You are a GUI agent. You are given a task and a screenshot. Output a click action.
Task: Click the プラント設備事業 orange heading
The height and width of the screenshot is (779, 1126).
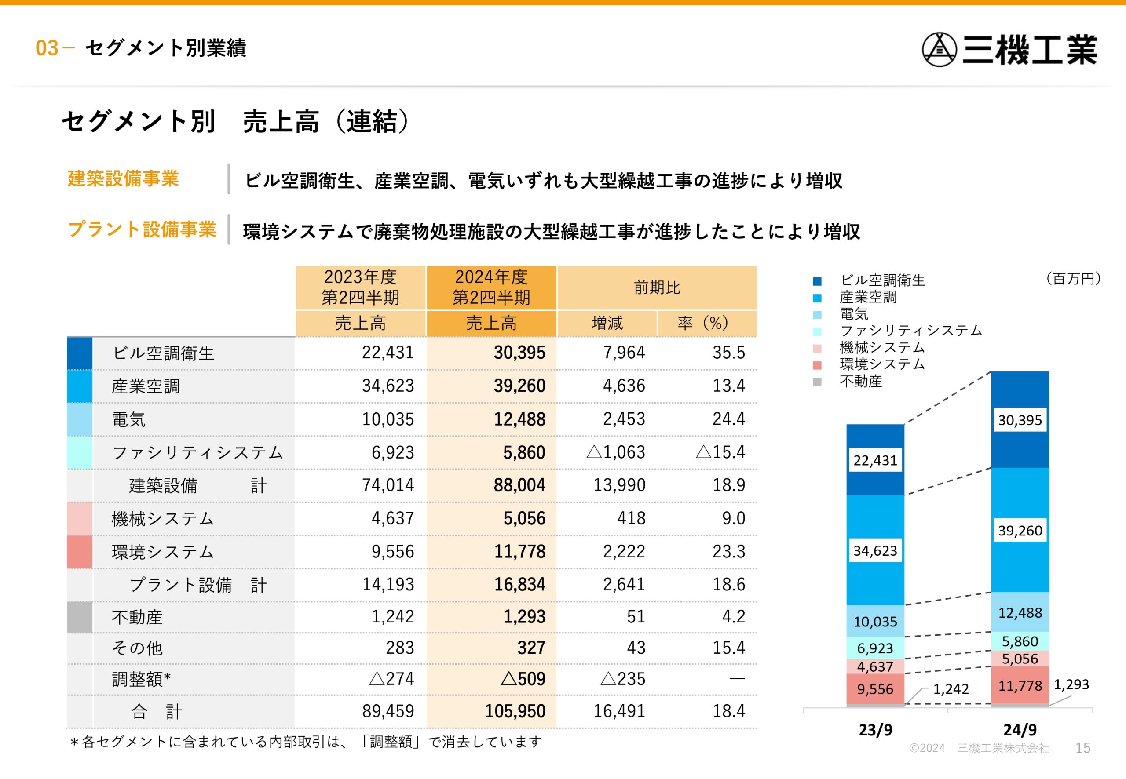[142, 229]
